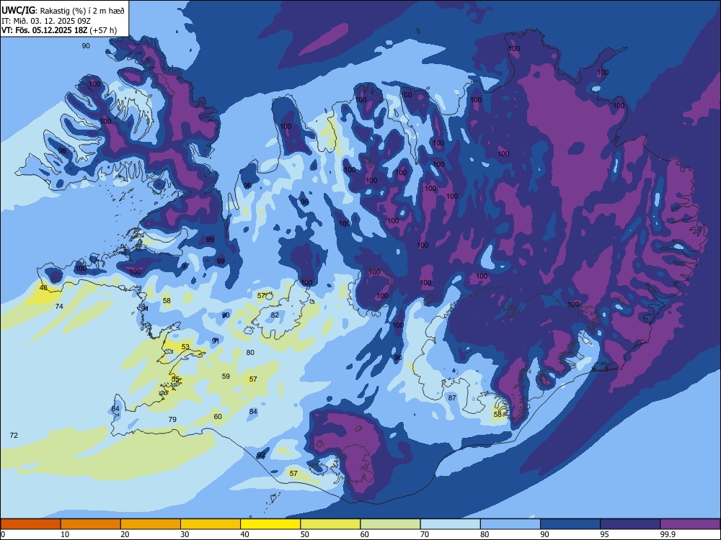Click the purple legend swatch above 99.9
The width and height of the screenshot is (721, 540).
(690, 524)
